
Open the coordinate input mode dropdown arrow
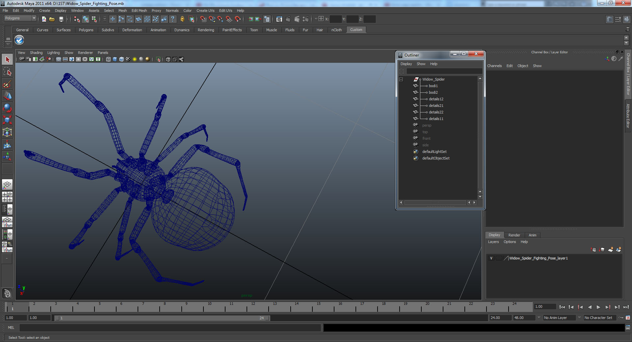click(x=316, y=19)
